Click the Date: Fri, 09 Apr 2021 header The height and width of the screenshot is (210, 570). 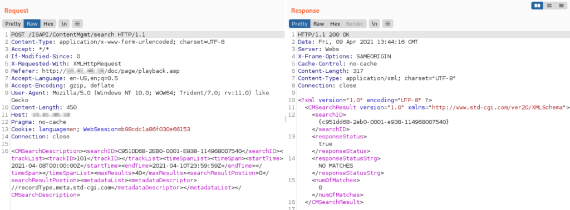(x=358, y=42)
